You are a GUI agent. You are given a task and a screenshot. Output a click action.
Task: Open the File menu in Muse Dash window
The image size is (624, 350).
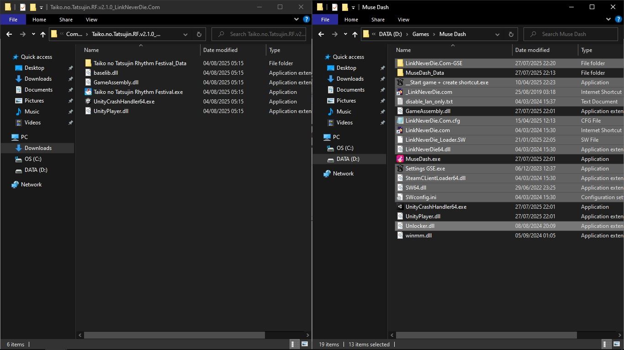(x=325, y=20)
